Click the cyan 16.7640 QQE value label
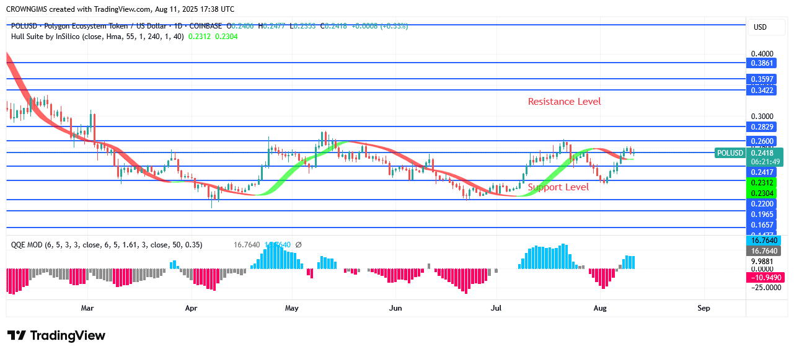 764,241
